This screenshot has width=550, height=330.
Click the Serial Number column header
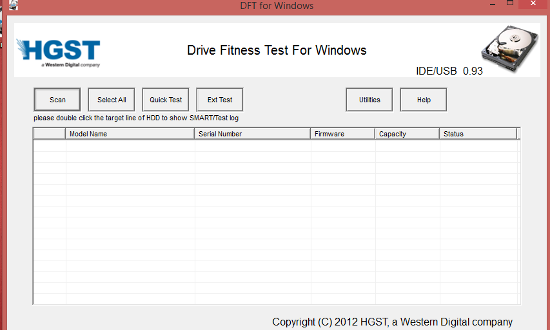tap(252, 134)
